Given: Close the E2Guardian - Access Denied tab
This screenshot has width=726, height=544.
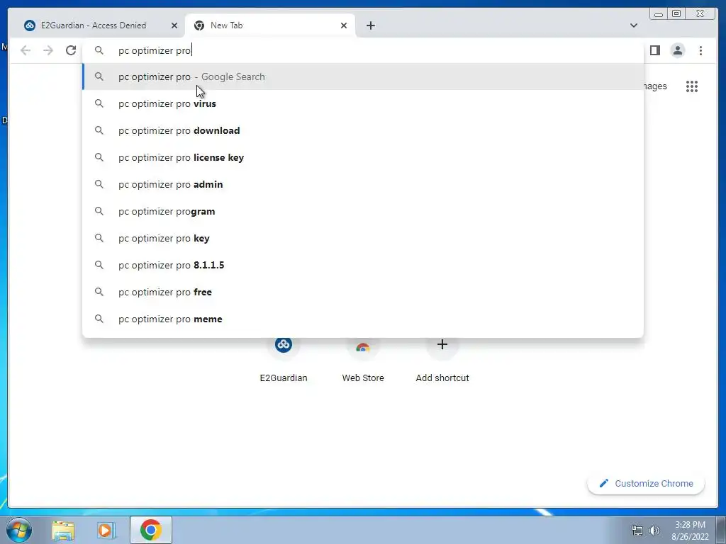Looking at the screenshot, I should (174, 25).
